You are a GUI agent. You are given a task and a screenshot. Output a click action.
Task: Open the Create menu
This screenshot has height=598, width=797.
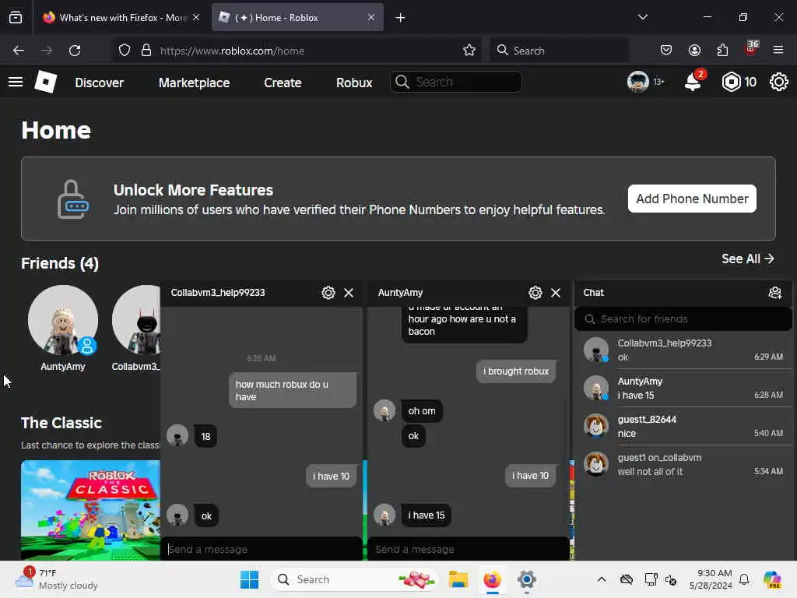283,83
